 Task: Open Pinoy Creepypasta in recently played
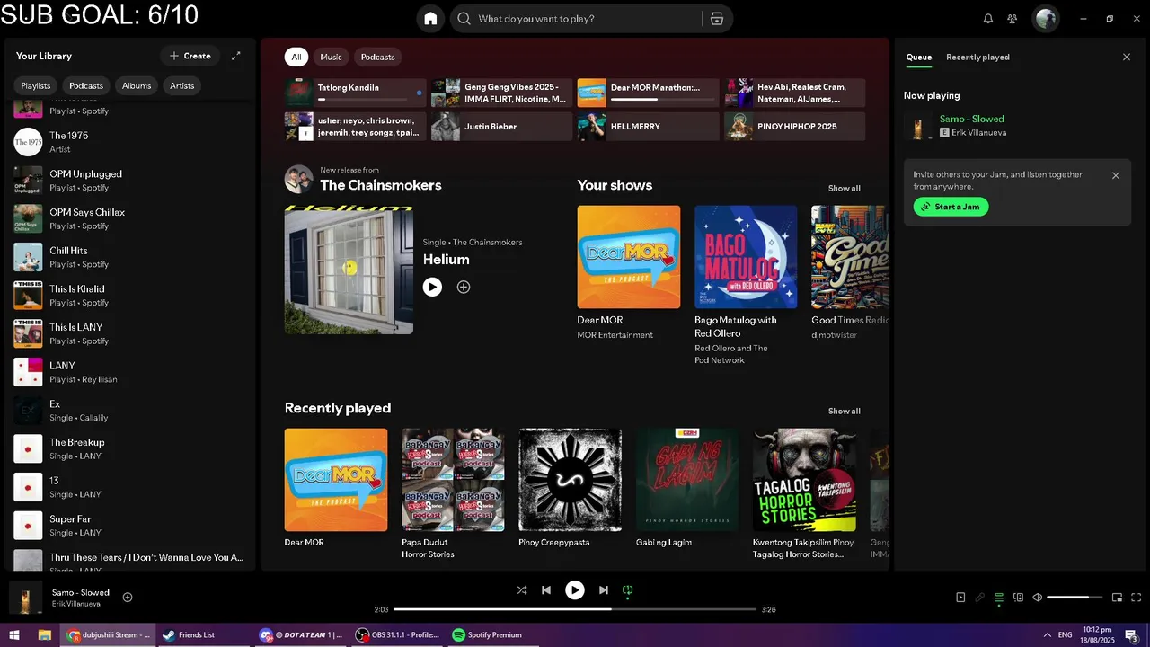pyautogui.click(x=570, y=490)
